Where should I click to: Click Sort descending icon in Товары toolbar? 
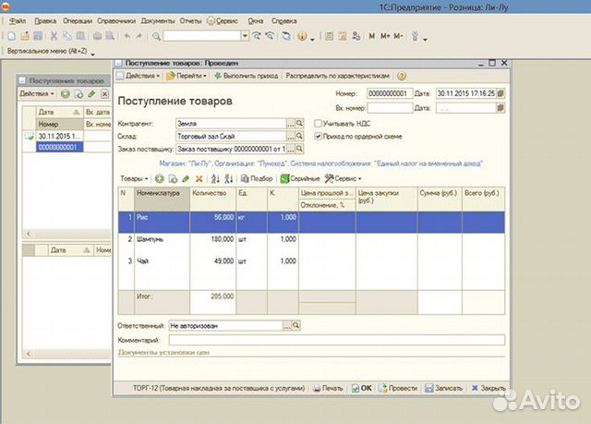pos(228,178)
